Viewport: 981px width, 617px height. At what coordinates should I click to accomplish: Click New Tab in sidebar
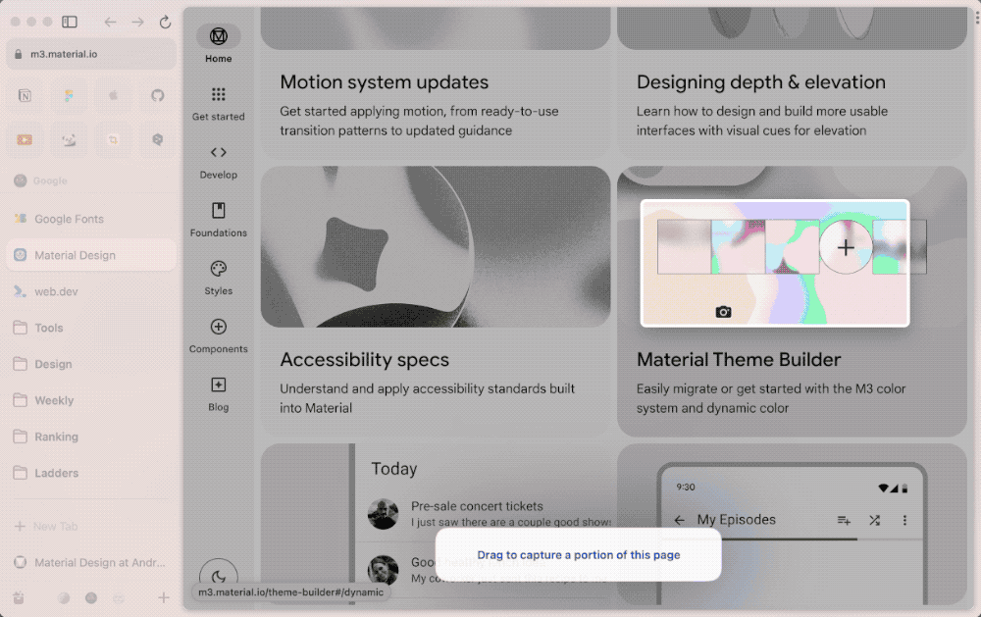tap(91, 526)
